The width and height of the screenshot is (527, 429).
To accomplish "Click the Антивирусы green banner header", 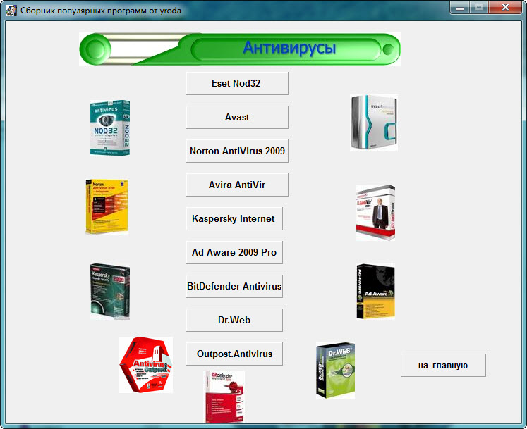I will click(240, 49).
